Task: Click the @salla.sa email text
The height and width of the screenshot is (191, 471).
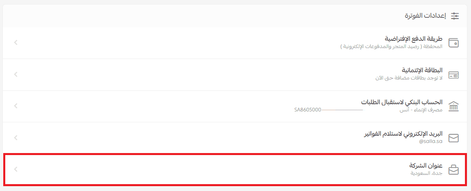Action: 431,141
